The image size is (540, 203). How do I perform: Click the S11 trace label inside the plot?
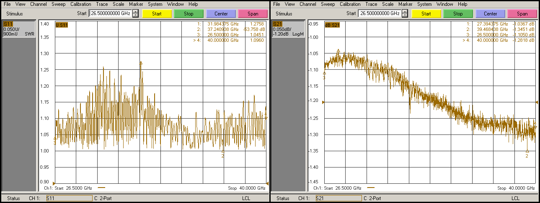(x=62, y=25)
